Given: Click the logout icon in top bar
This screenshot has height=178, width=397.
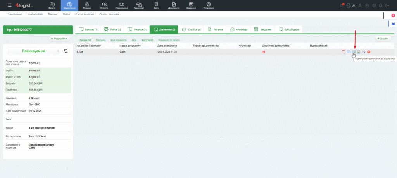Looking at the screenshot, I should coord(387,5).
